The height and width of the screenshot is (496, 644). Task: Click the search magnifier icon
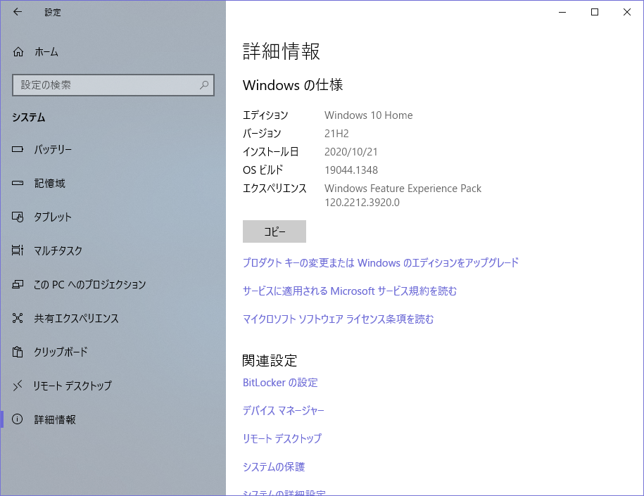tap(204, 84)
